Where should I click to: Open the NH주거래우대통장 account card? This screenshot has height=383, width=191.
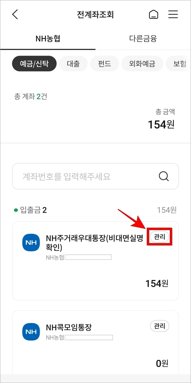[95, 260]
